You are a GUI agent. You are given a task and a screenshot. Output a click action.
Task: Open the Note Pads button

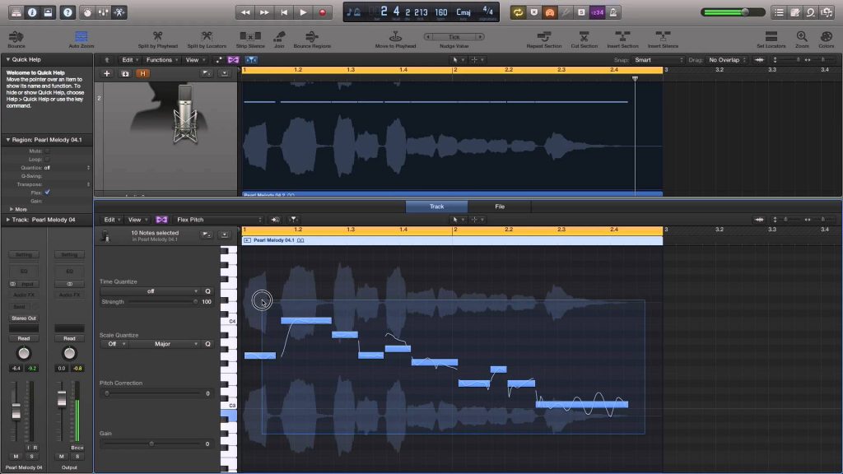pos(795,12)
